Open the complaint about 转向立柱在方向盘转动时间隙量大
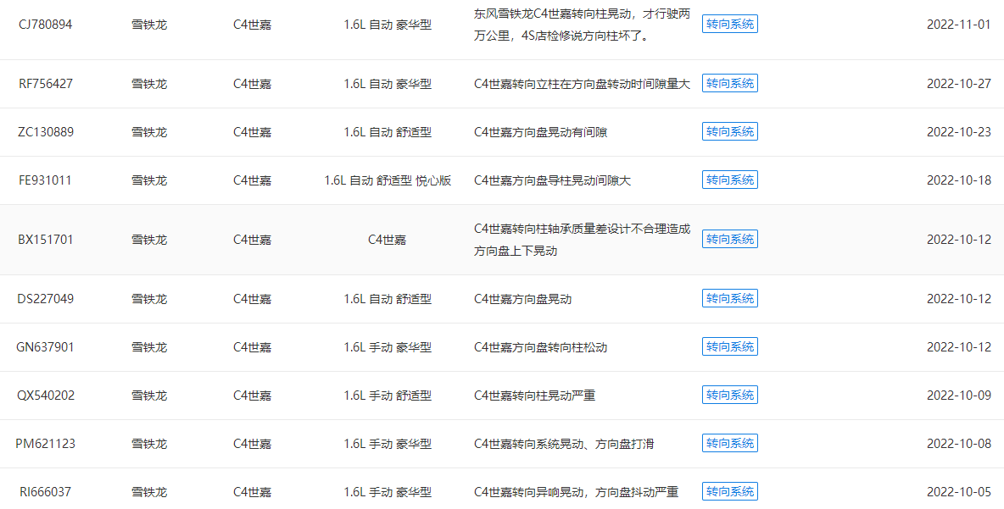The image size is (1004, 509). 582,84
